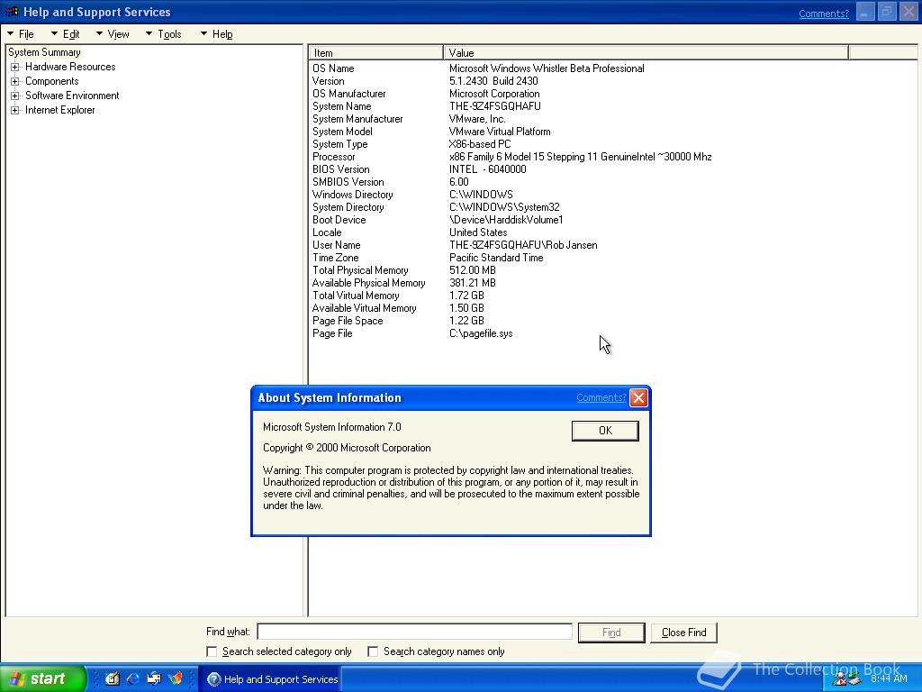Click the Outlook Express quick launch icon
Image resolution: width=922 pixels, height=692 pixels.
click(x=154, y=678)
